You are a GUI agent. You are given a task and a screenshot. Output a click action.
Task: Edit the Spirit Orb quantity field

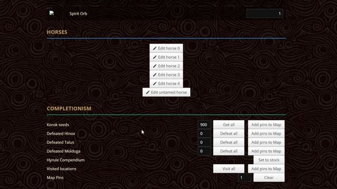pyautogui.click(x=264, y=13)
